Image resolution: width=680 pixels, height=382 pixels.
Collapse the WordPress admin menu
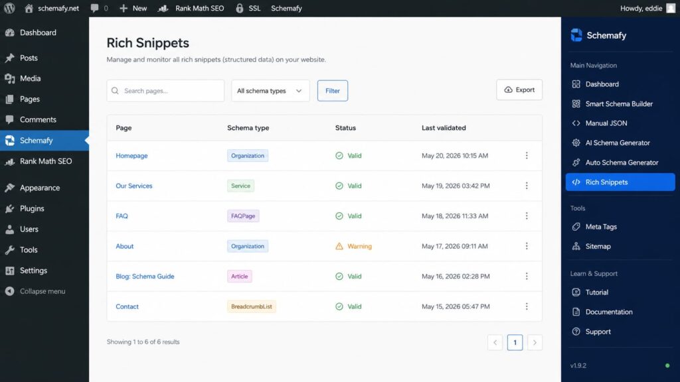click(x=44, y=291)
